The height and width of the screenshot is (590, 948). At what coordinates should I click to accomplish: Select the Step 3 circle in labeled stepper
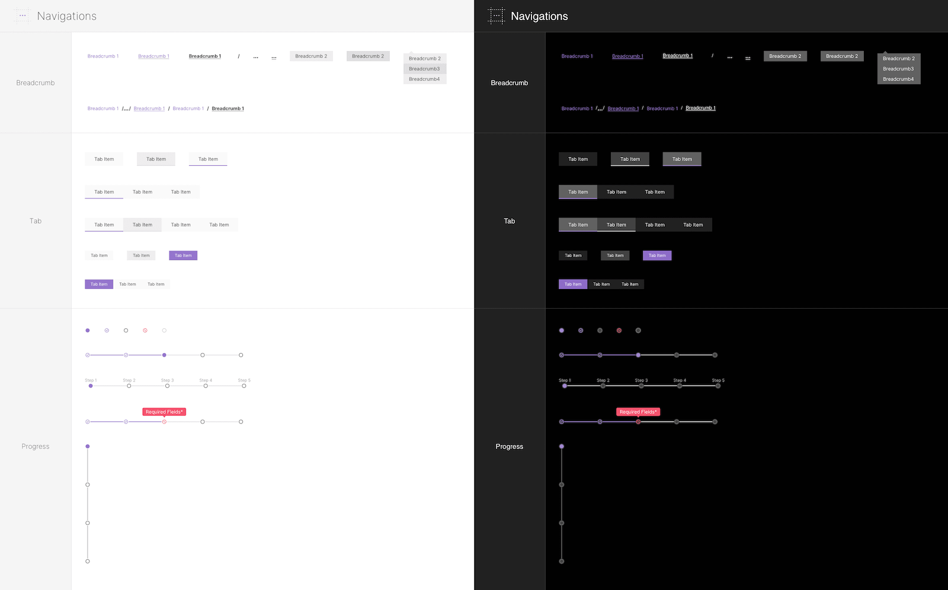click(167, 386)
